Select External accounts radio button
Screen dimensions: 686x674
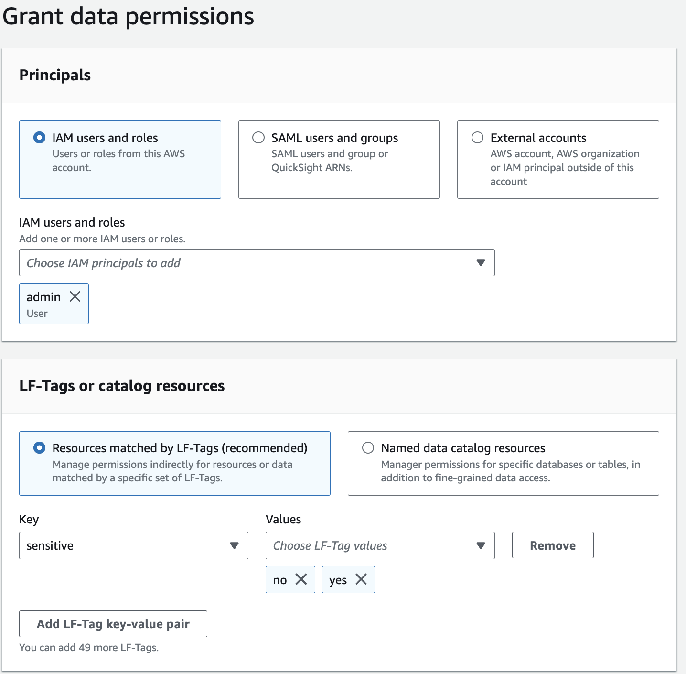[477, 138]
